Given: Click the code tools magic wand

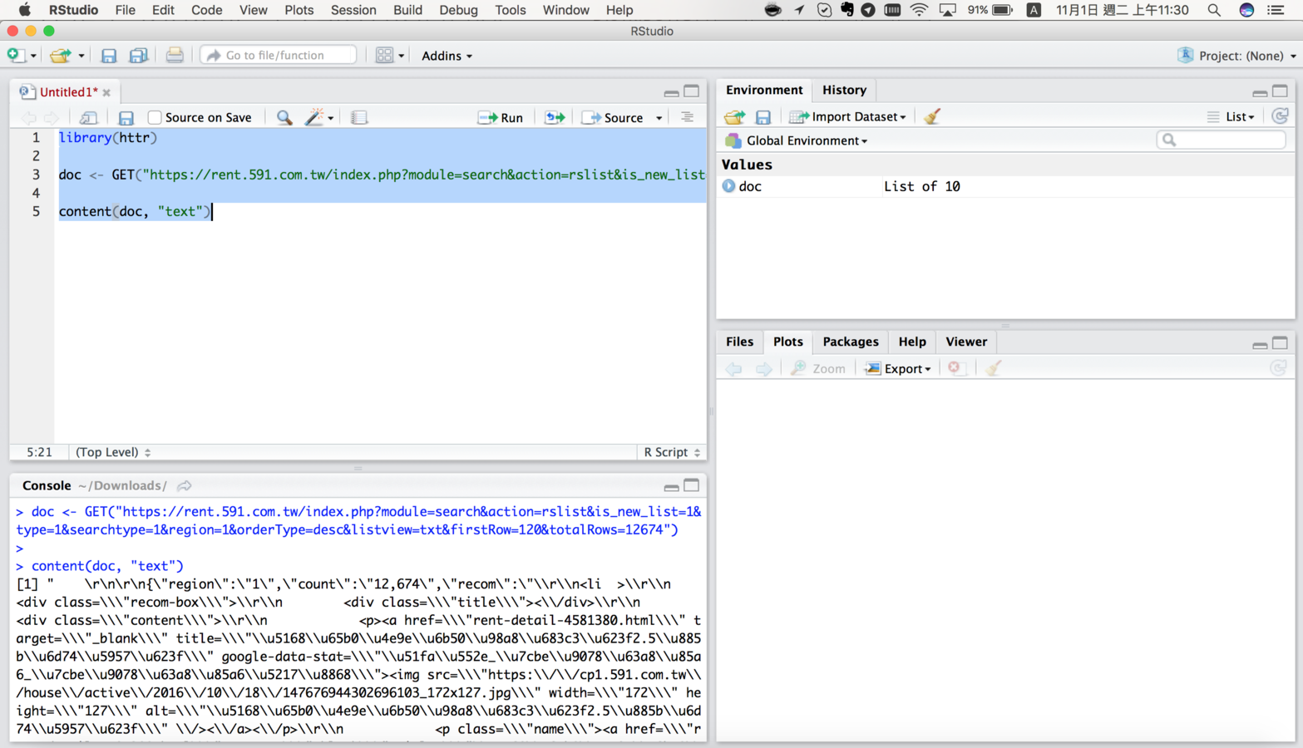Looking at the screenshot, I should pos(314,118).
